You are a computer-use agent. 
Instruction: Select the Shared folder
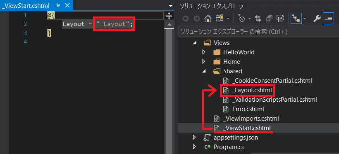(232, 71)
